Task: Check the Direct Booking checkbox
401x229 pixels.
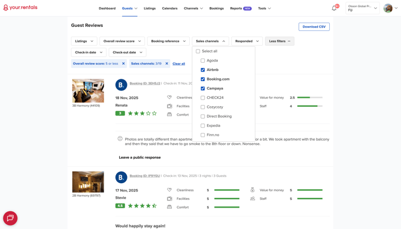Action: (202, 116)
